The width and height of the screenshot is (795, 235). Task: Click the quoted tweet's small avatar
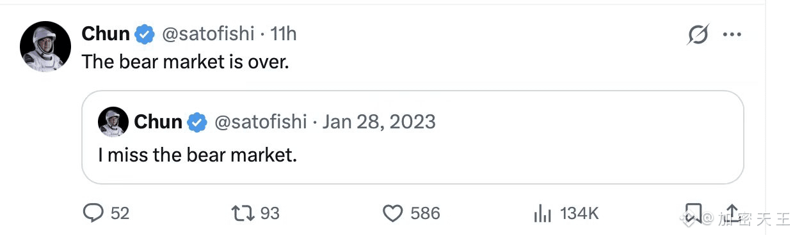pyautogui.click(x=113, y=121)
